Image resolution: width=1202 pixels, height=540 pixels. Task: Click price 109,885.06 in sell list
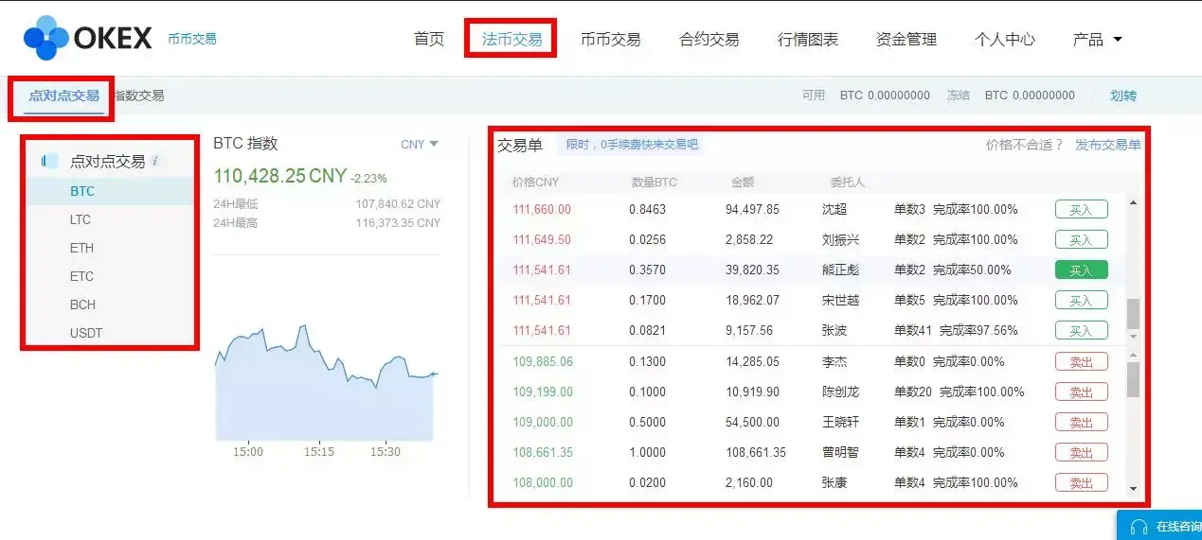tap(543, 361)
